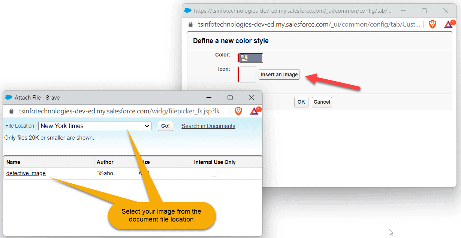
Task: Click the Insert an Image button
Action: 279,74
